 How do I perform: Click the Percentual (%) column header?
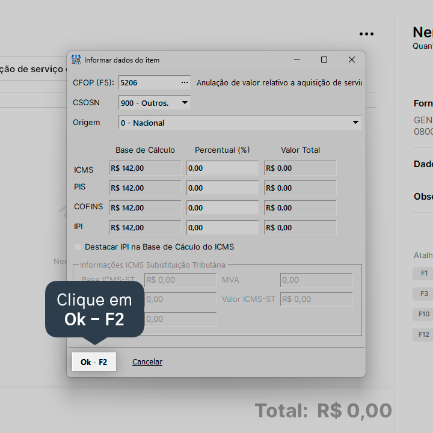tap(223, 150)
